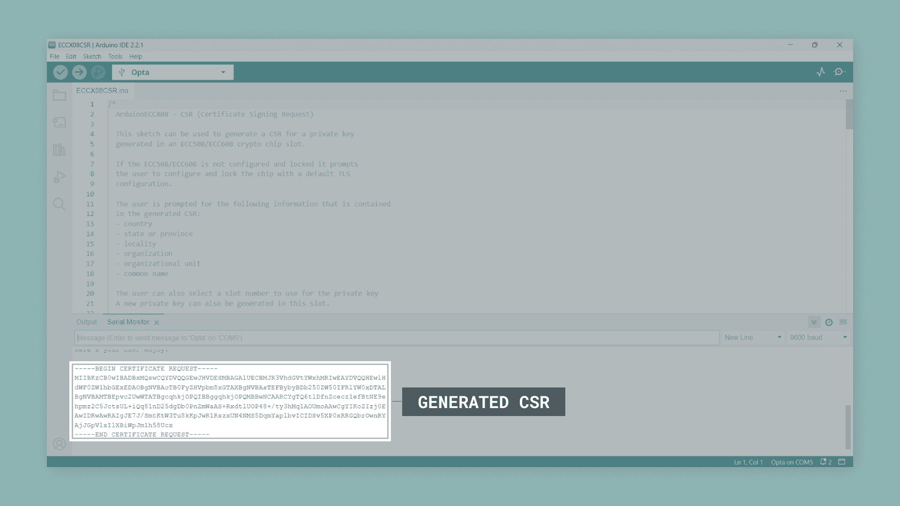
Task: Select the Serial Monitor tab
Action: (x=128, y=322)
